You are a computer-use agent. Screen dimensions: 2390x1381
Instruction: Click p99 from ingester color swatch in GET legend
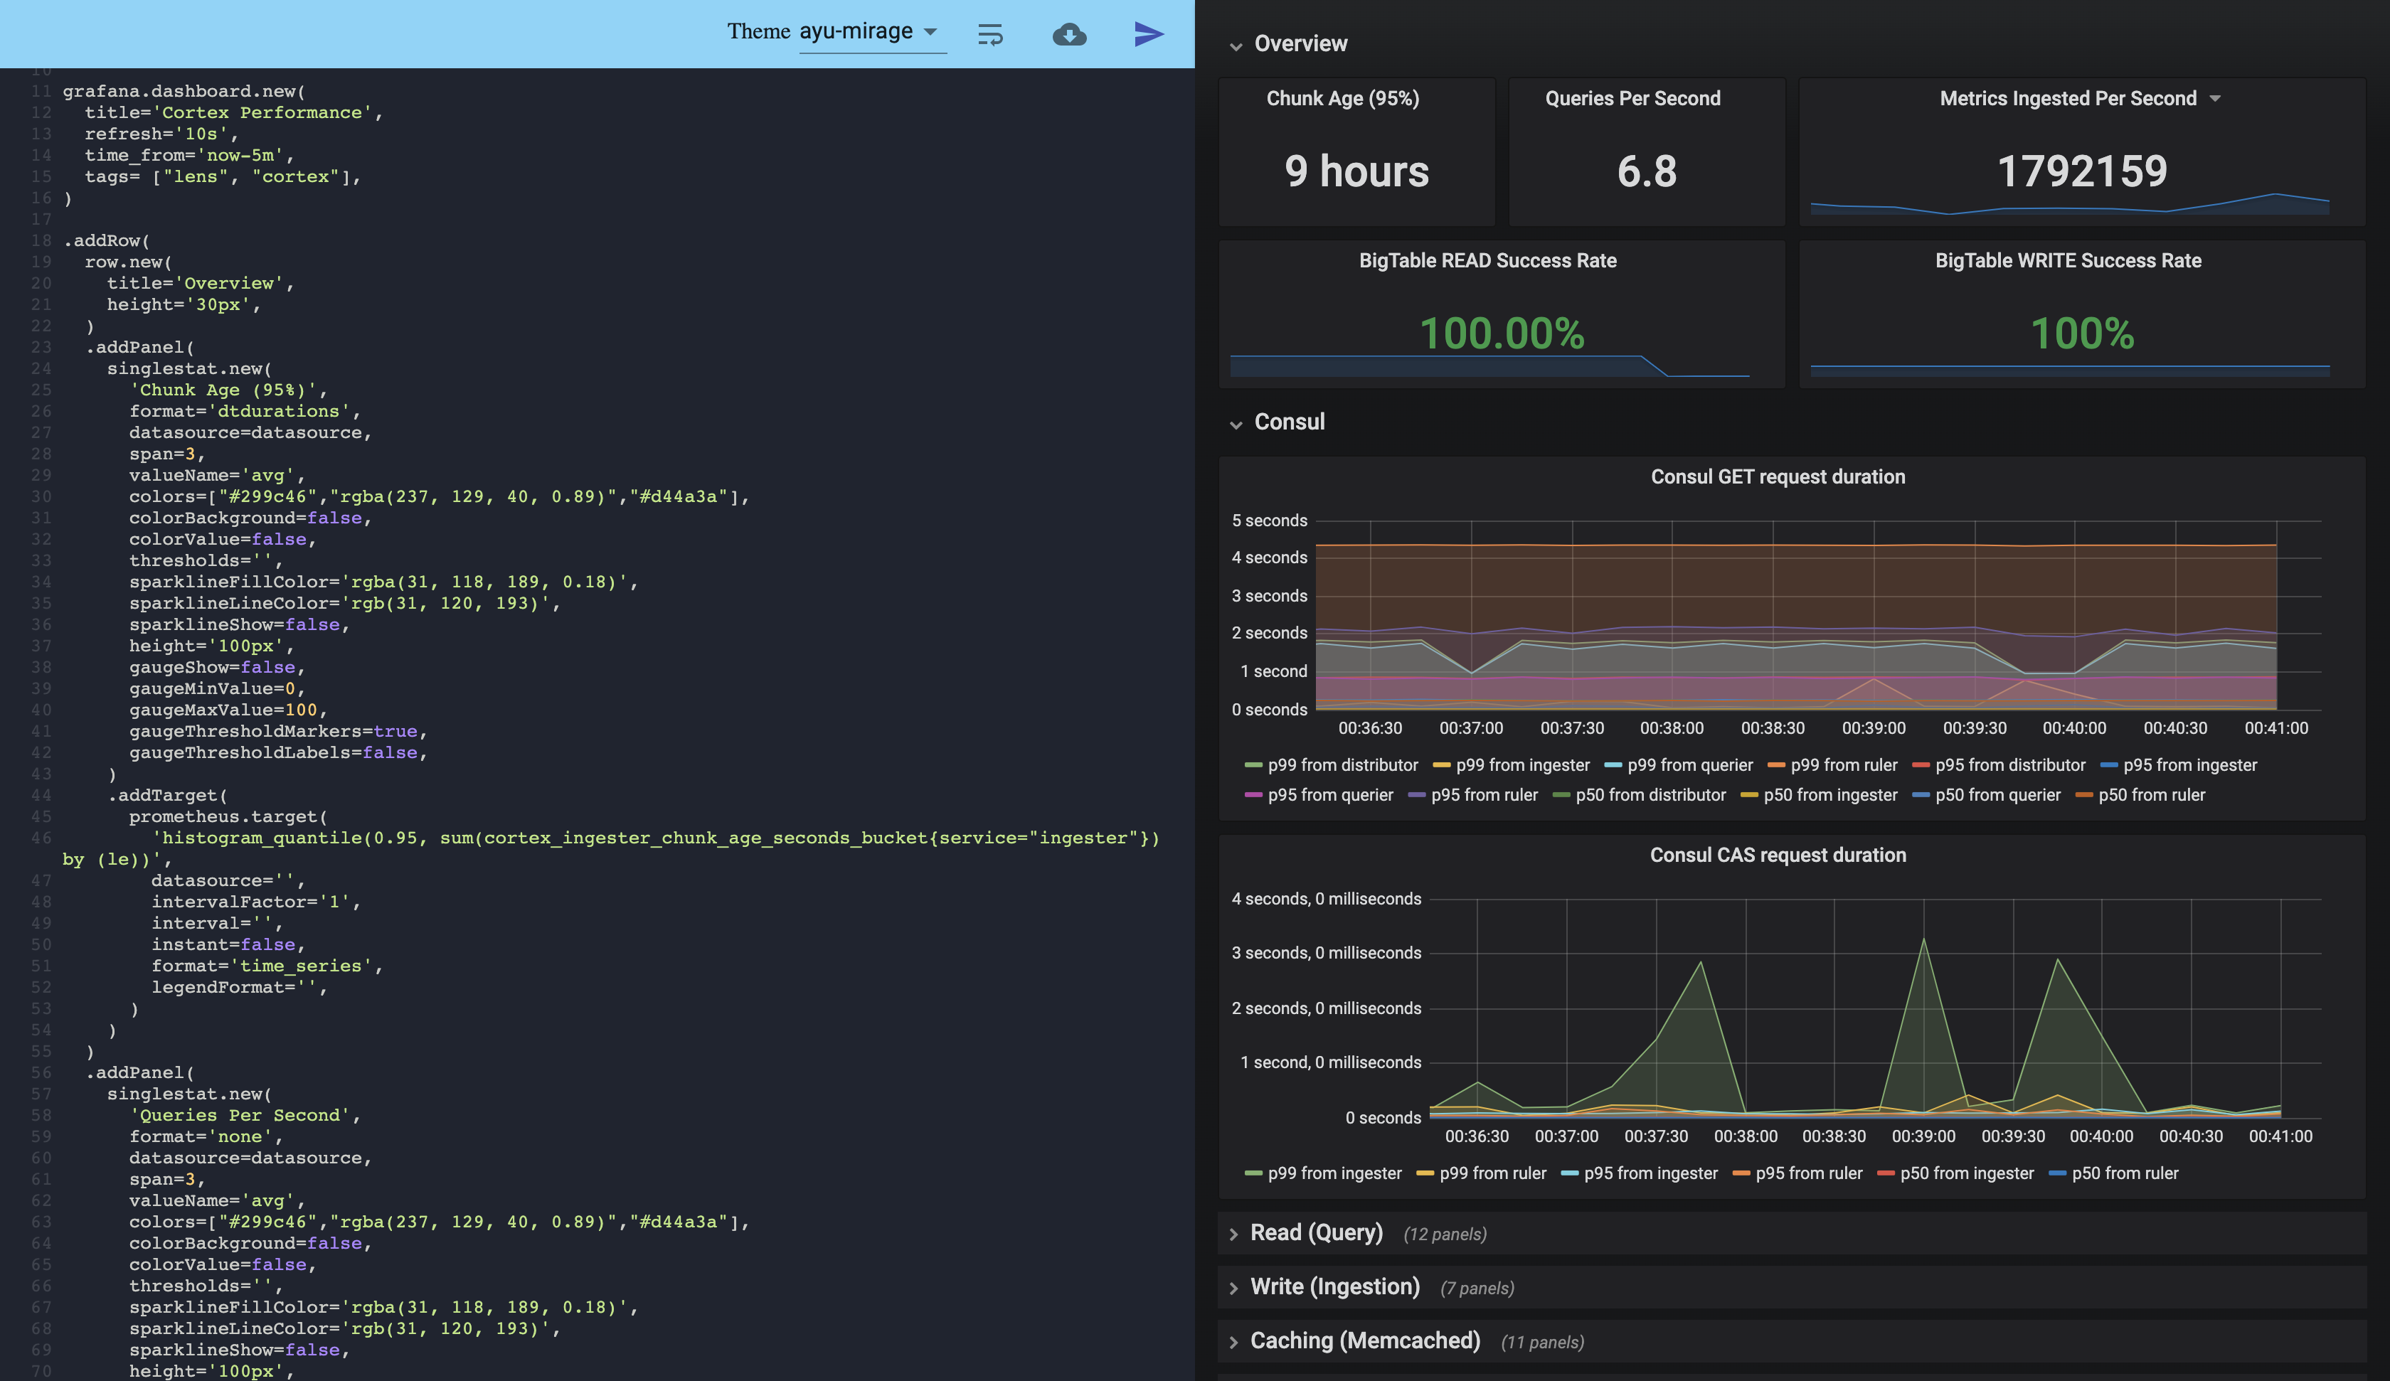(1442, 765)
